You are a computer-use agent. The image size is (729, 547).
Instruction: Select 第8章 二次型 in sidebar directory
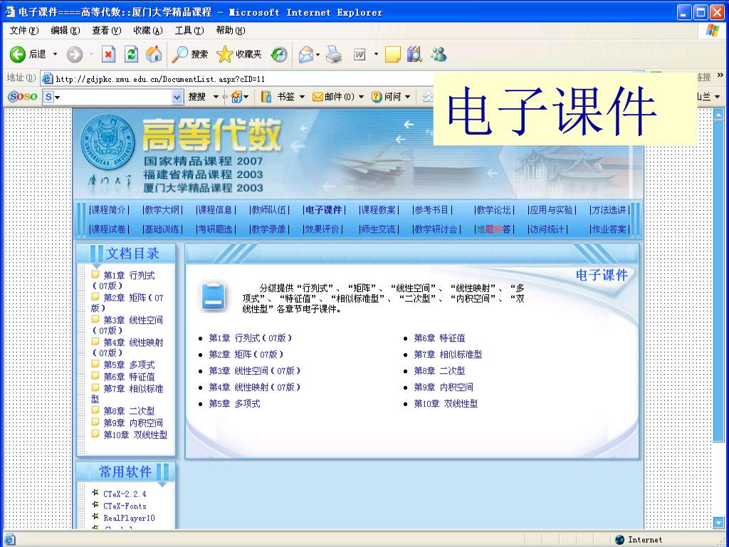click(129, 411)
